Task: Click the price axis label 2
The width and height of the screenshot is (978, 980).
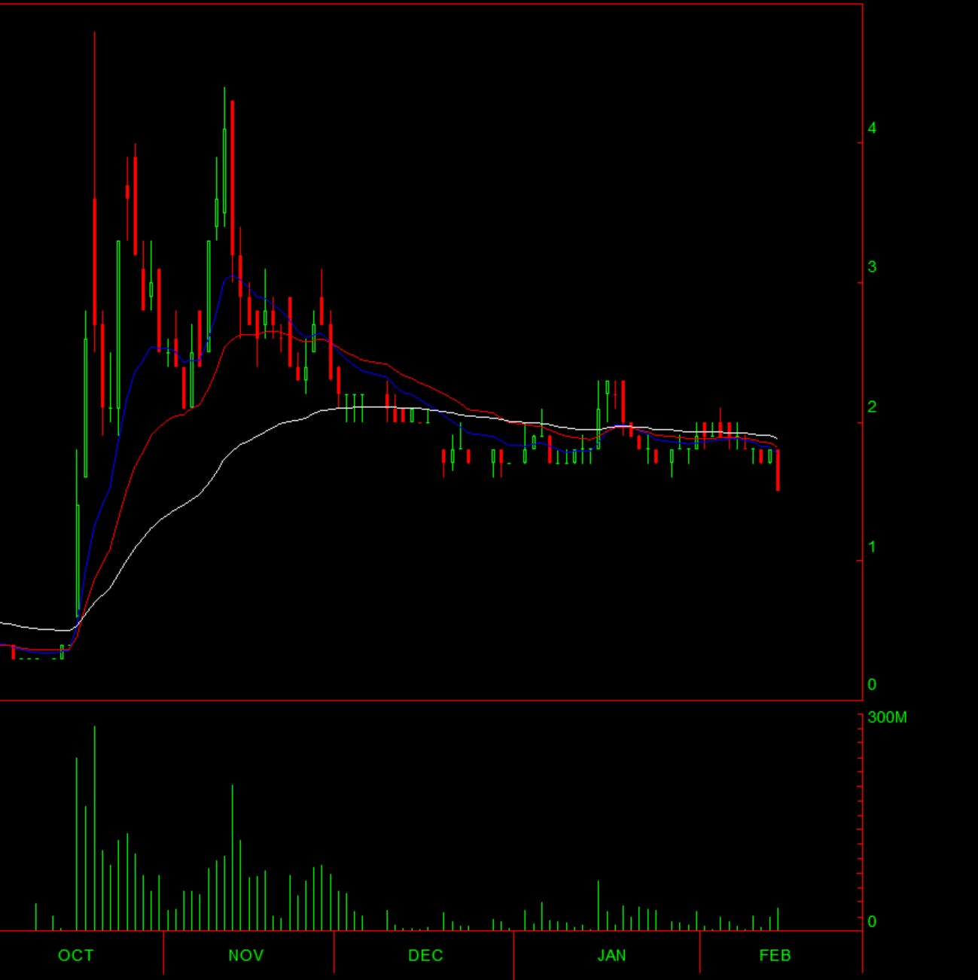Action: pos(872,406)
